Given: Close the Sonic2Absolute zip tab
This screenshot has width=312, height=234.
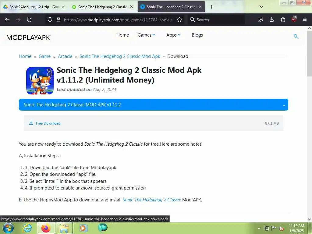Looking at the screenshot, I should tap(63, 7).
